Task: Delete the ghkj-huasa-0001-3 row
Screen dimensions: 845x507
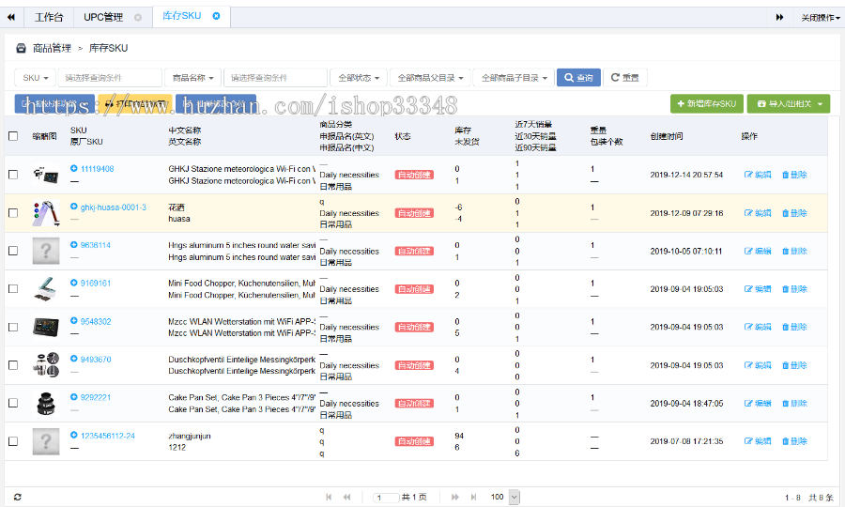Action: point(794,213)
